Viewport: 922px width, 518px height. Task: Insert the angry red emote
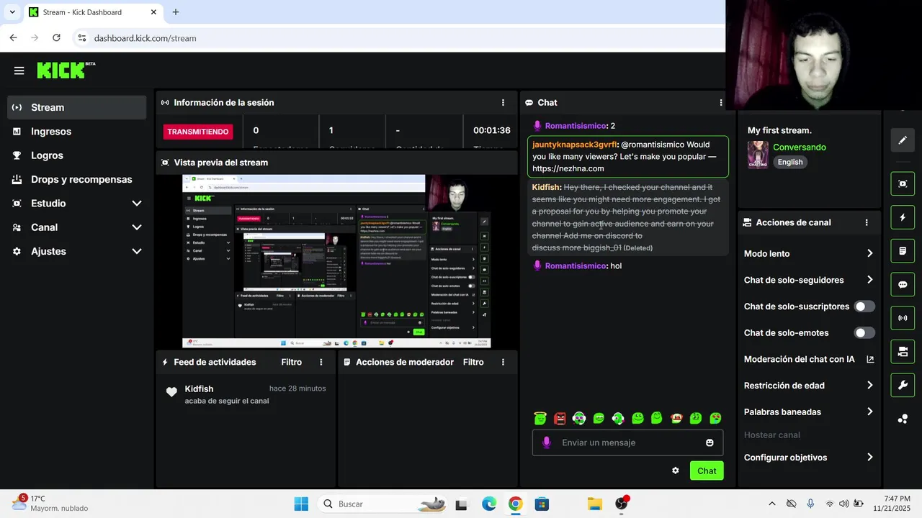560,418
